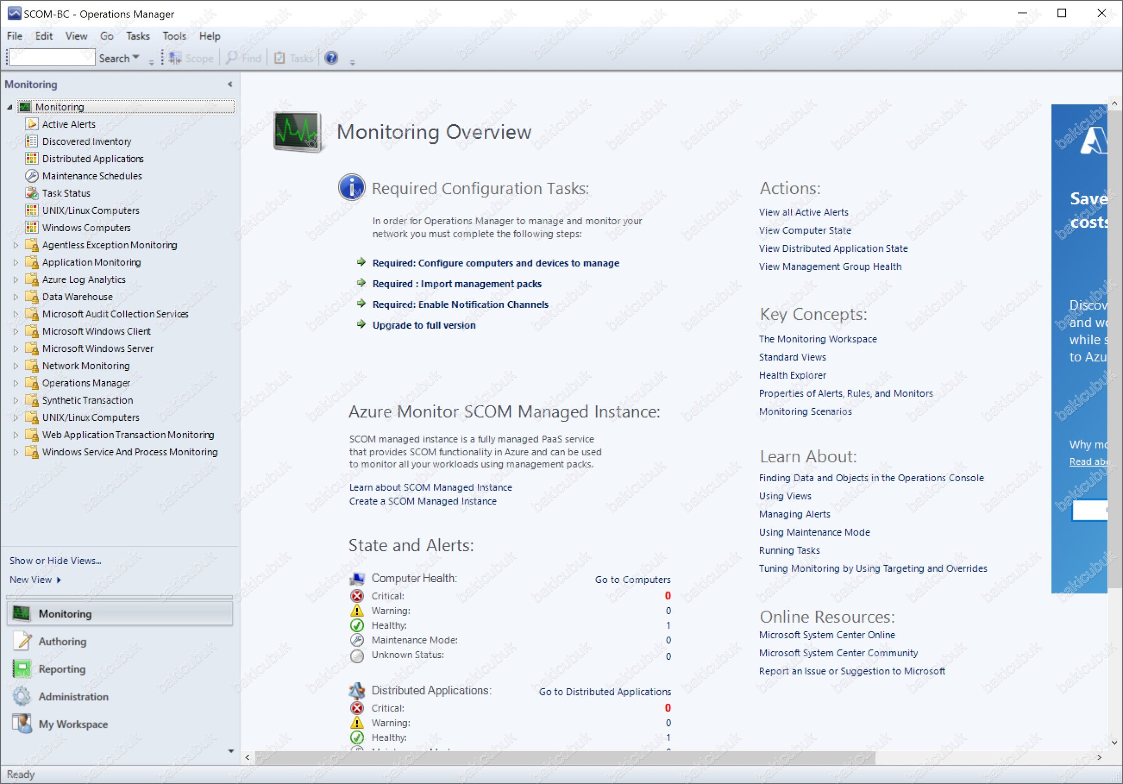This screenshot has height=784, width=1123.
Task: Expand the Agentless Exception Monitoring folder
Action: click(x=16, y=244)
